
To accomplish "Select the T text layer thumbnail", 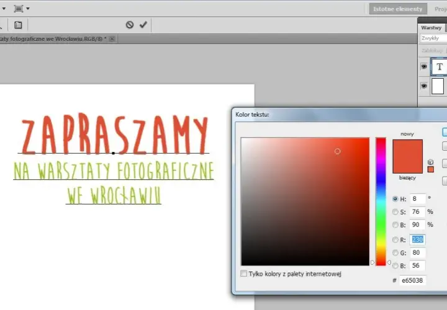I will pos(439,67).
